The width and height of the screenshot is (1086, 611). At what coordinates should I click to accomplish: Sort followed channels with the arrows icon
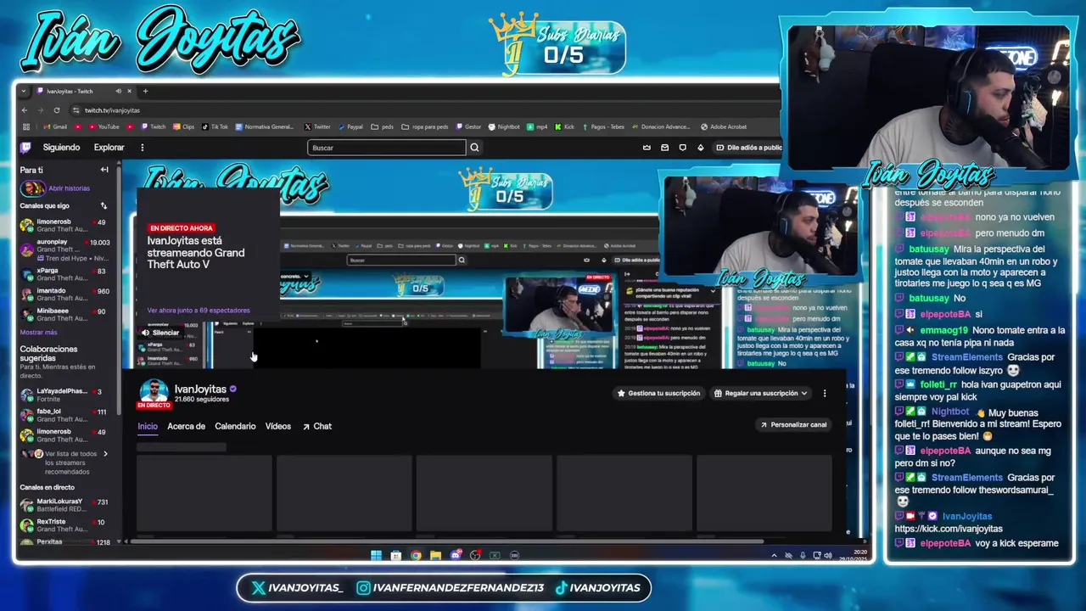coord(104,205)
